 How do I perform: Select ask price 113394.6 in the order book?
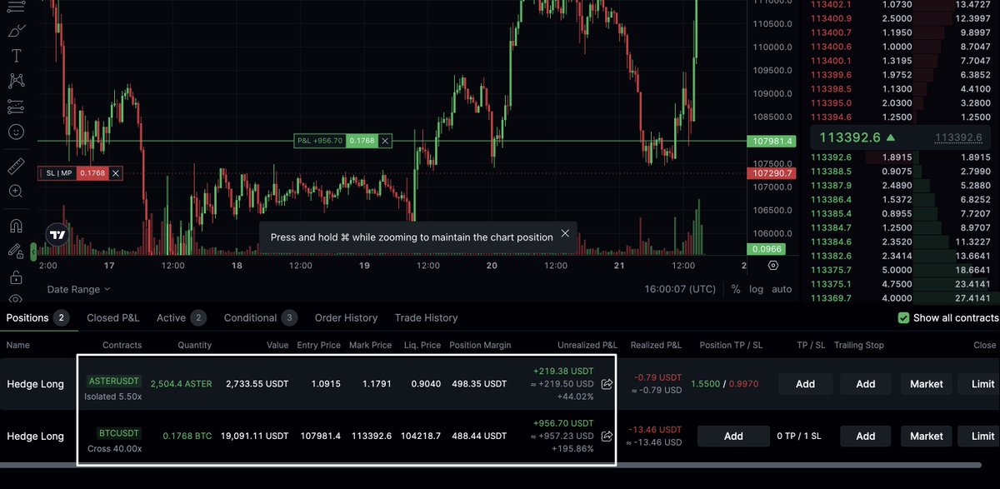click(x=831, y=117)
